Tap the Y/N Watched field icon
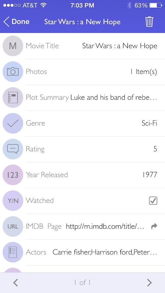The height and width of the screenshot is (293, 165). 13,201
